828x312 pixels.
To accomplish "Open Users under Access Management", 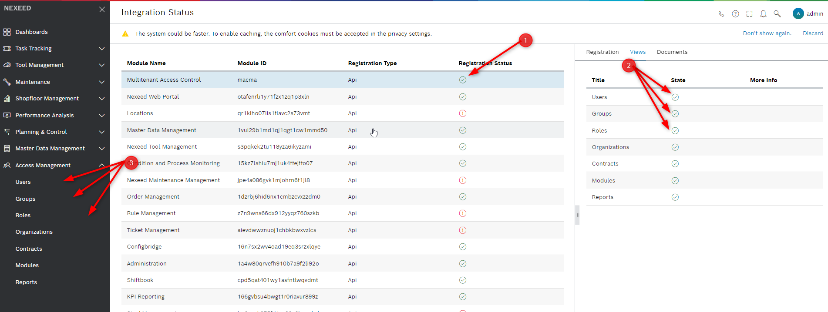I will (23, 182).
